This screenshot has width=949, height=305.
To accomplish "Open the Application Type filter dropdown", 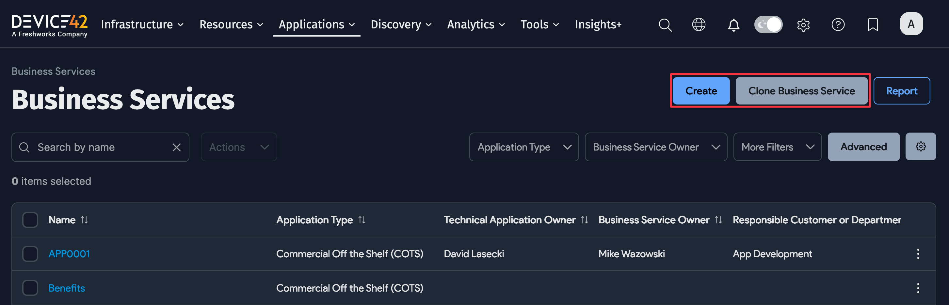I will tap(523, 147).
